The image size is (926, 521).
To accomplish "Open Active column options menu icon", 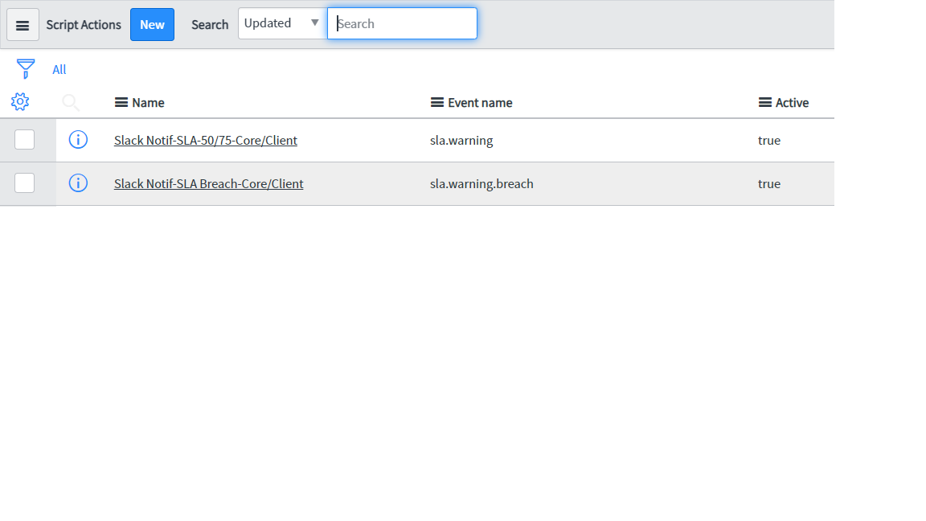I will [x=764, y=103].
